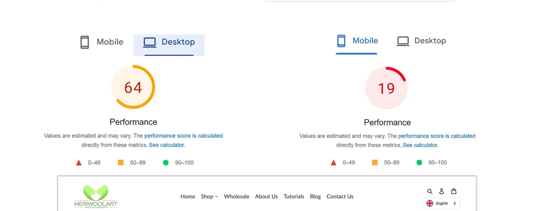Viewport: 534px width, 211px height.
Task: Open the account login icon
Action: [442, 191]
